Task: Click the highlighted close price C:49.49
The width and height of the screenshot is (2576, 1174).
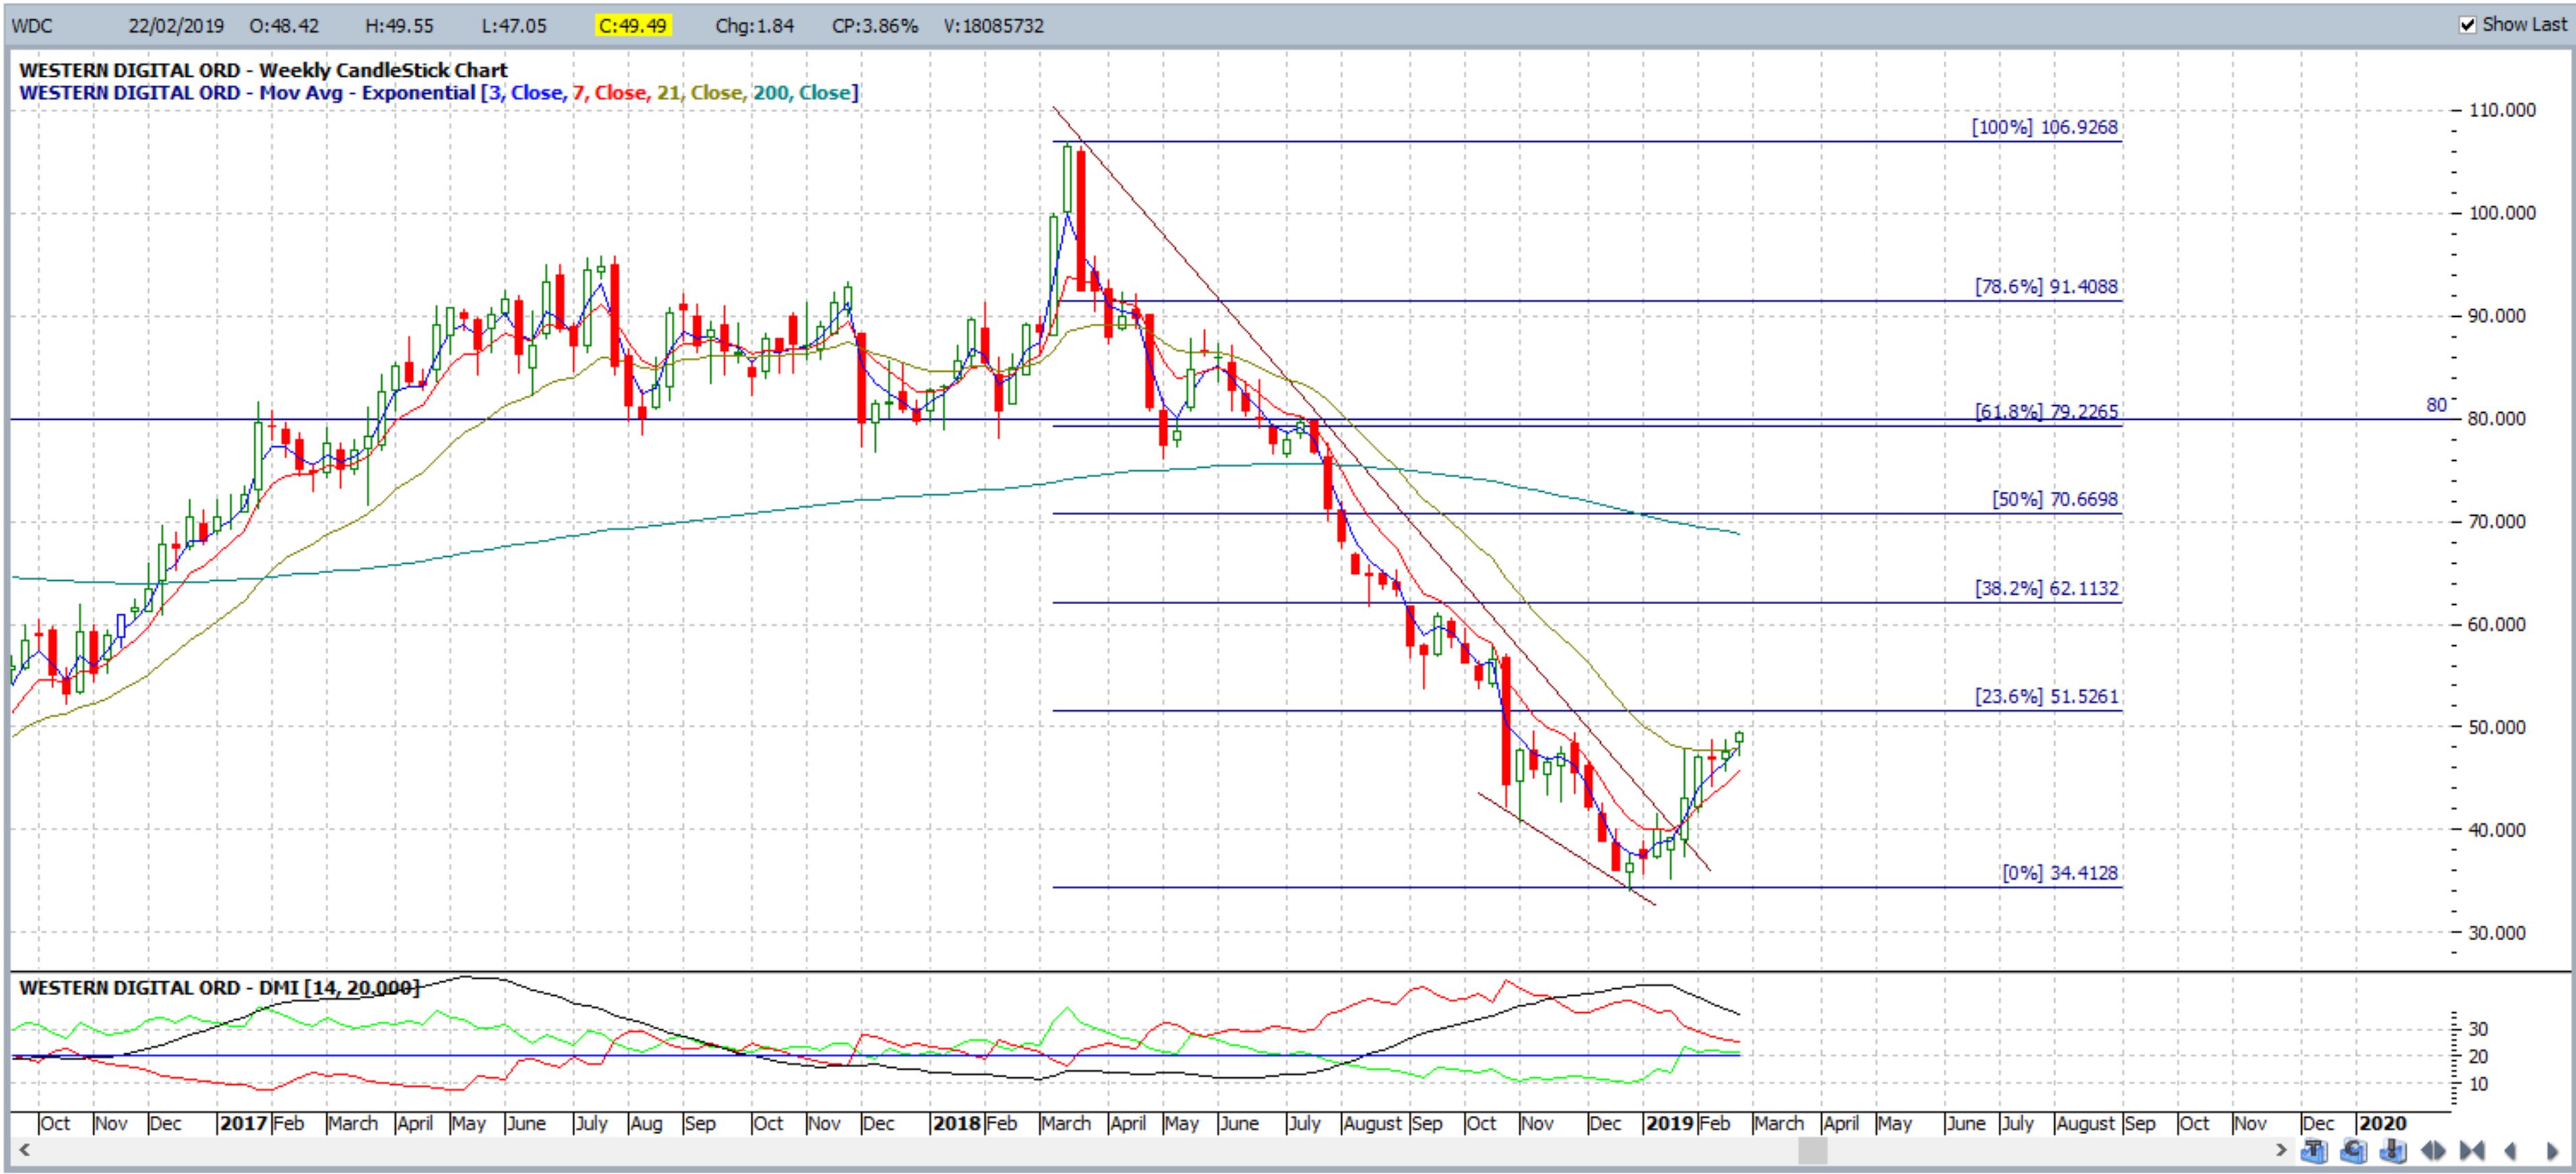Action: coord(632,26)
